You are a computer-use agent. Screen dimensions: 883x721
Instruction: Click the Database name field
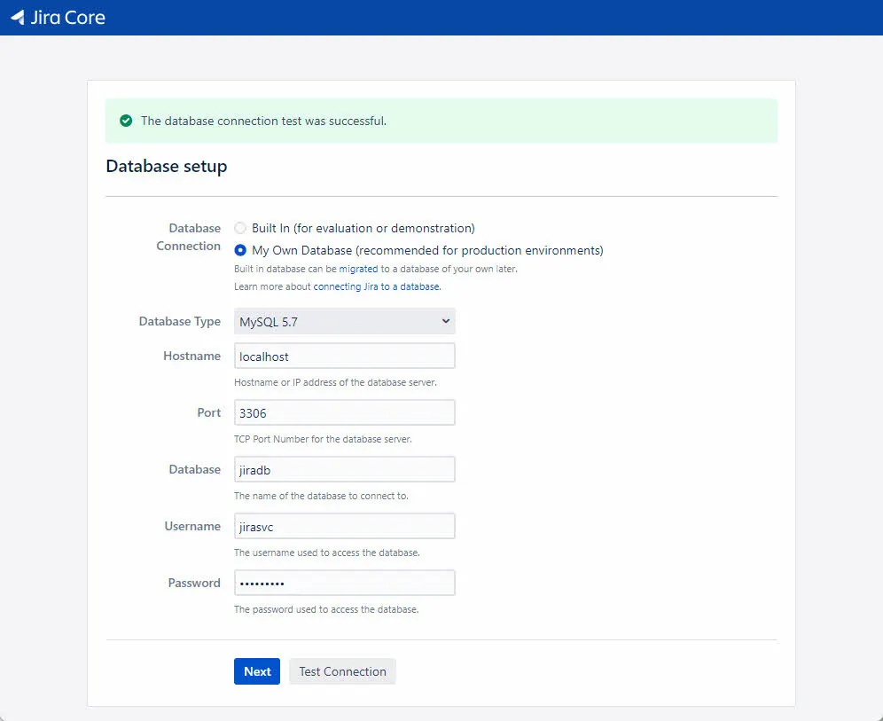pos(344,469)
